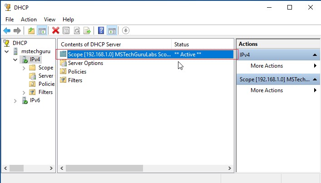
Task: Expand the IPv6 tree node
Action: [15, 101]
